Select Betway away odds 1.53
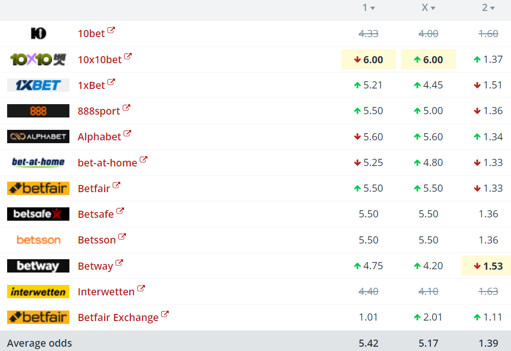 pyautogui.click(x=486, y=266)
